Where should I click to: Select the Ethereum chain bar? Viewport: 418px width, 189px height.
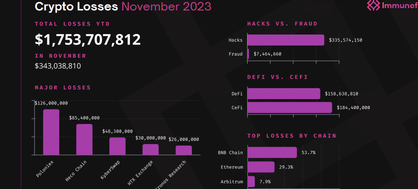pos(261,167)
